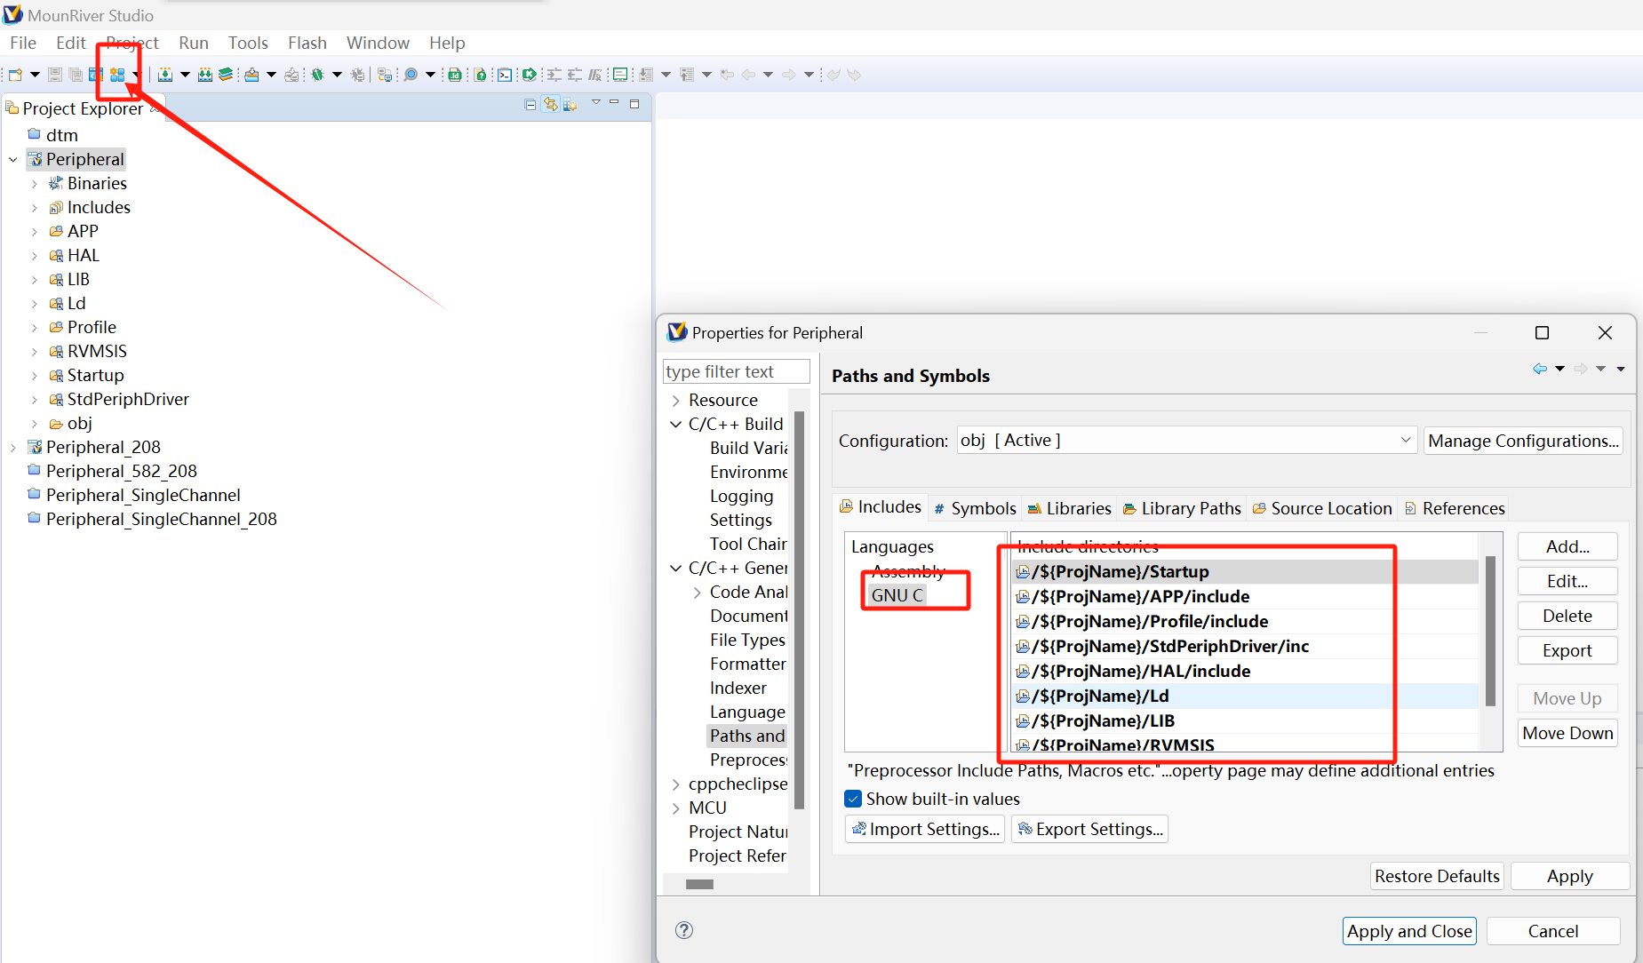
Task: Click the New file toolbar icon
Action: (x=15, y=75)
